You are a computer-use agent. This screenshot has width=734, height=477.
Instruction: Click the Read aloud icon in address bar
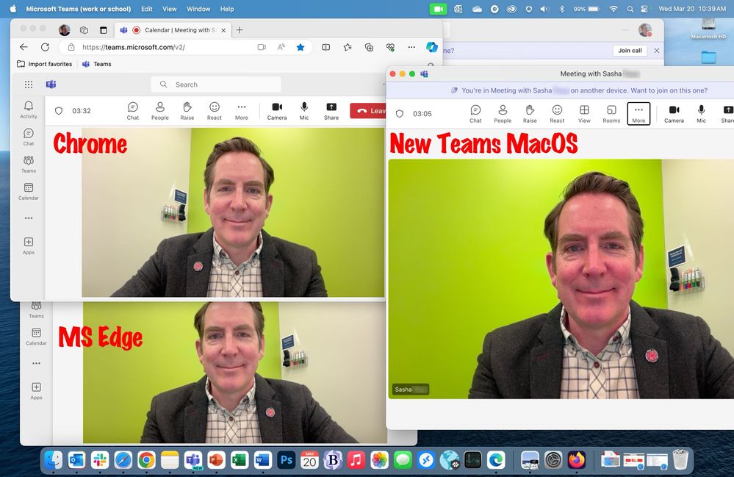click(x=281, y=47)
